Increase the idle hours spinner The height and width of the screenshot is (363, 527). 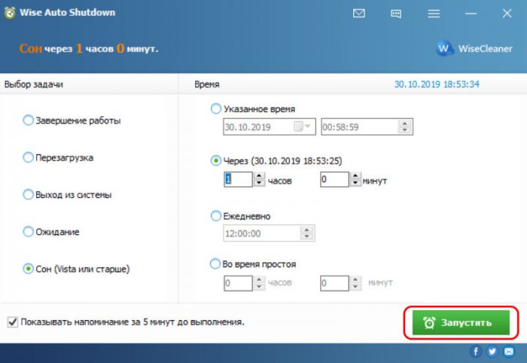click(259, 279)
